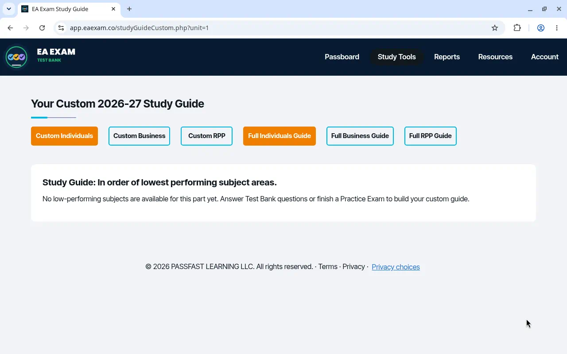Expand the tab search dropdown arrow
567x354 pixels.
8,9
